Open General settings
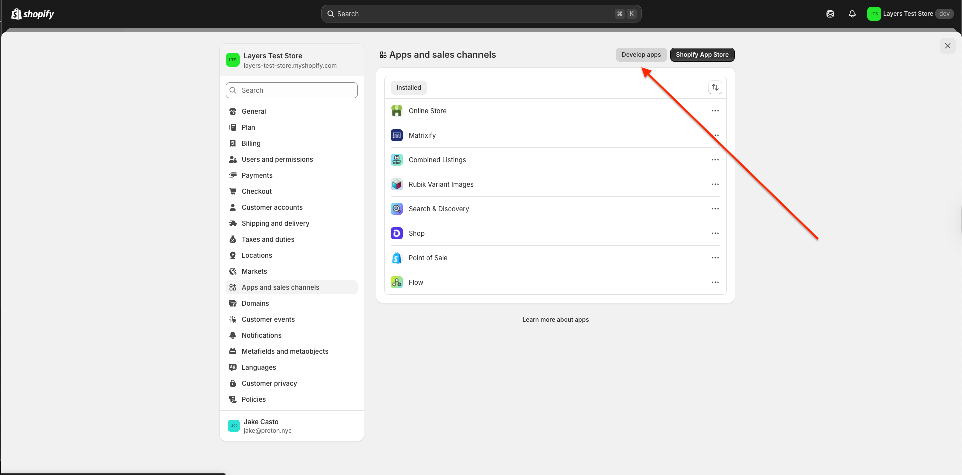 coord(292,111)
